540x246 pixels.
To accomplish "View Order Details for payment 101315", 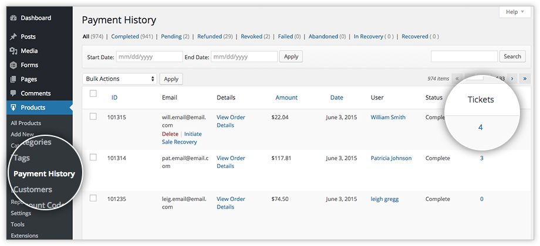I will (231, 121).
